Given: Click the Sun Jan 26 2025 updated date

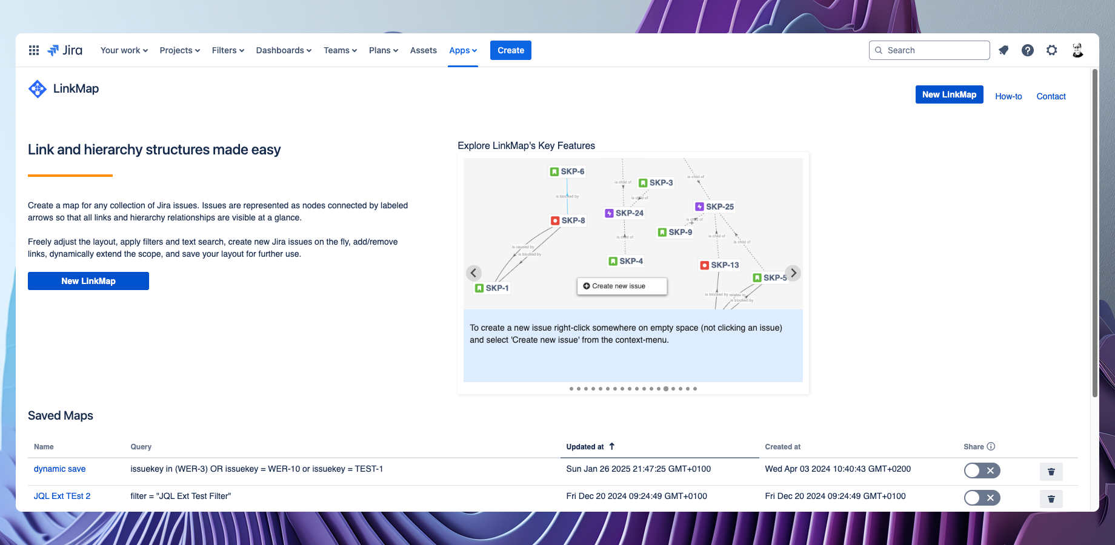Looking at the screenshot, I should pyautogui.click(x=639, y=469).
